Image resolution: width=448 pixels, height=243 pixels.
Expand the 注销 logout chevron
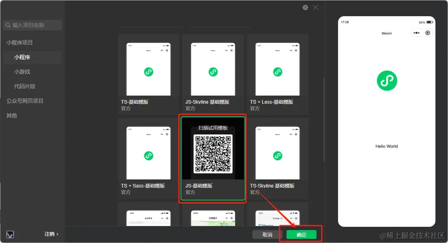coord(58,234)
